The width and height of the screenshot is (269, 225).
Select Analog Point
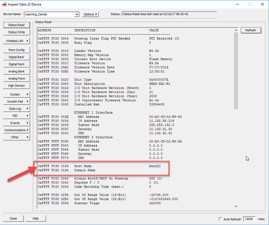click(x=16, y=78)
